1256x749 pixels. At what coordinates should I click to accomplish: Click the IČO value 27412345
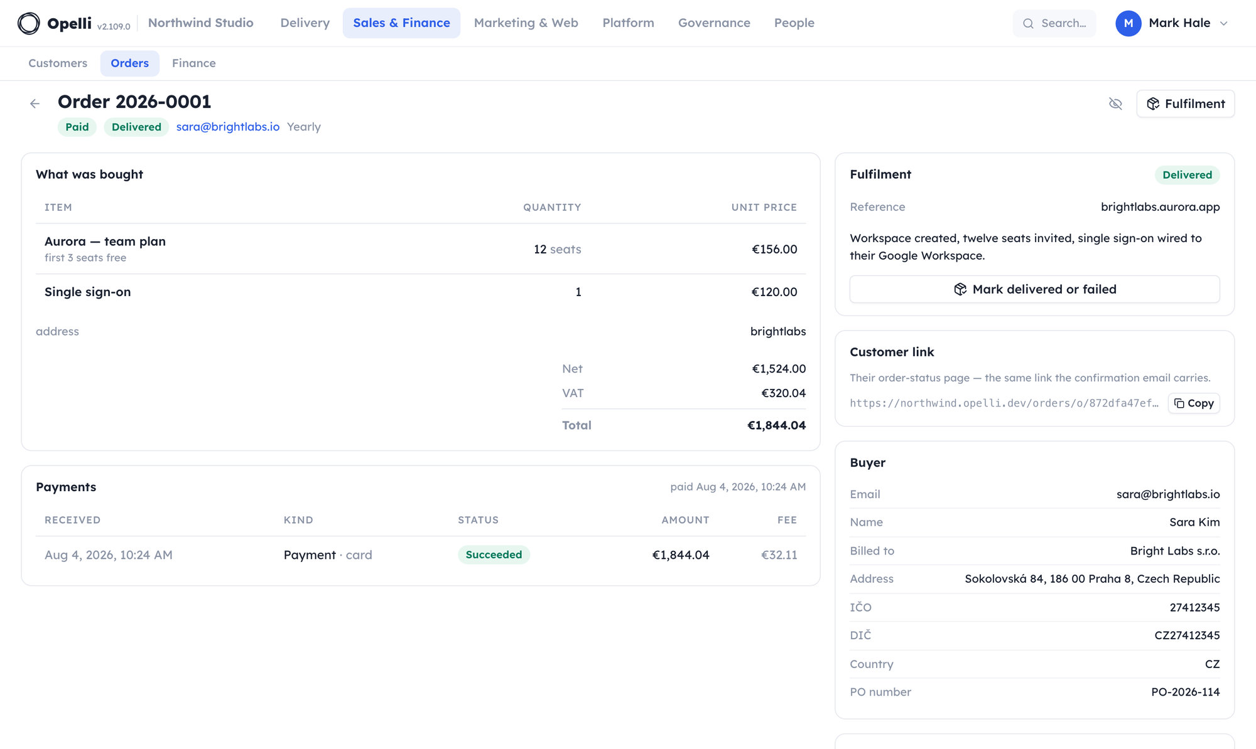click(1194, 607)
